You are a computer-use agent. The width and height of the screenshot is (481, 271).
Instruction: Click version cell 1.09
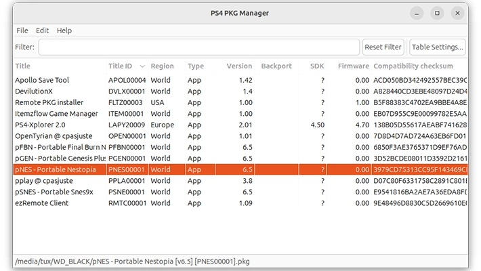click(245, 203)
